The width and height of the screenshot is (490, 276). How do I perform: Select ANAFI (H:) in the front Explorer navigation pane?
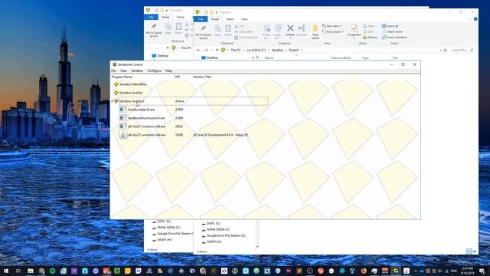pos(211,242)
